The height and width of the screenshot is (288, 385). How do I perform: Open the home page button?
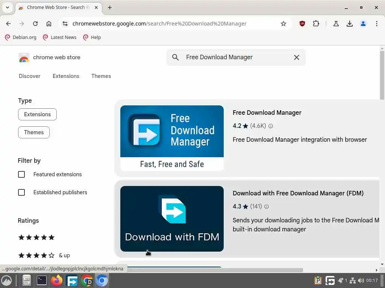[49, 24]
